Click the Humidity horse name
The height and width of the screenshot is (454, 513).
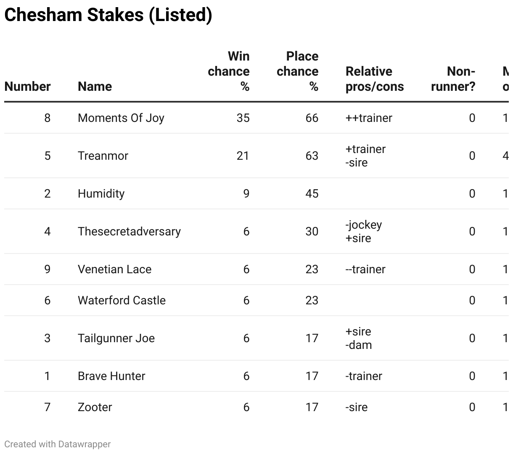pyautogui.click(x=101, y=194)
